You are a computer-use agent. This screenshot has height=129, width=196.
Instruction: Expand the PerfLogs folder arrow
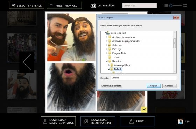[x=107, y=49]
